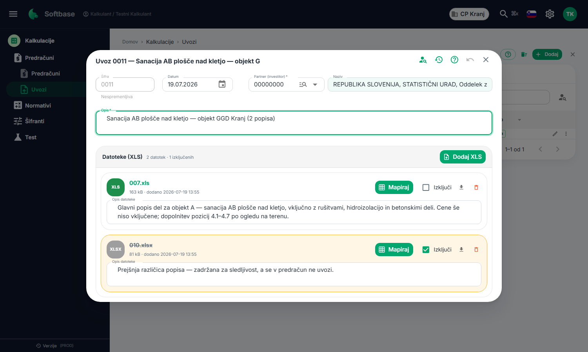Viewport: 588px width, 352px height.
Task: Open the history clock icon in dialog
Action: (439, 60)
